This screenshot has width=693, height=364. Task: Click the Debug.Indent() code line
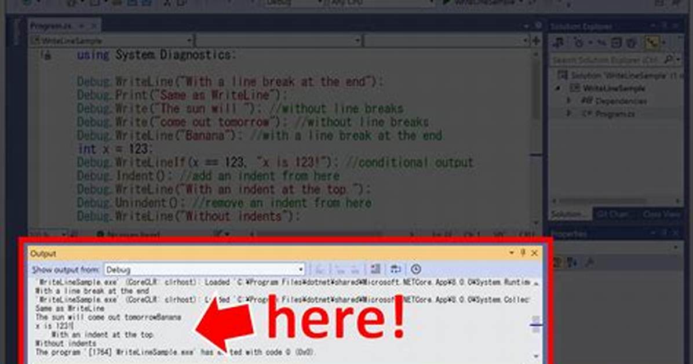(x=208, y=176)
